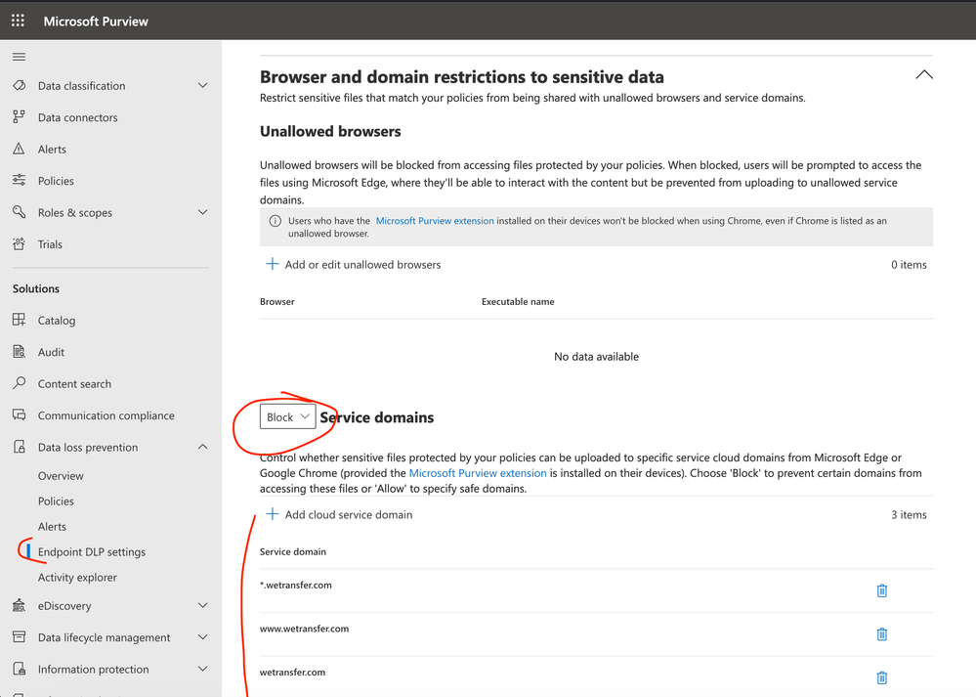Click the Trials icon
This screenshot has height=697, width=976.
click(x=20, y=243)
